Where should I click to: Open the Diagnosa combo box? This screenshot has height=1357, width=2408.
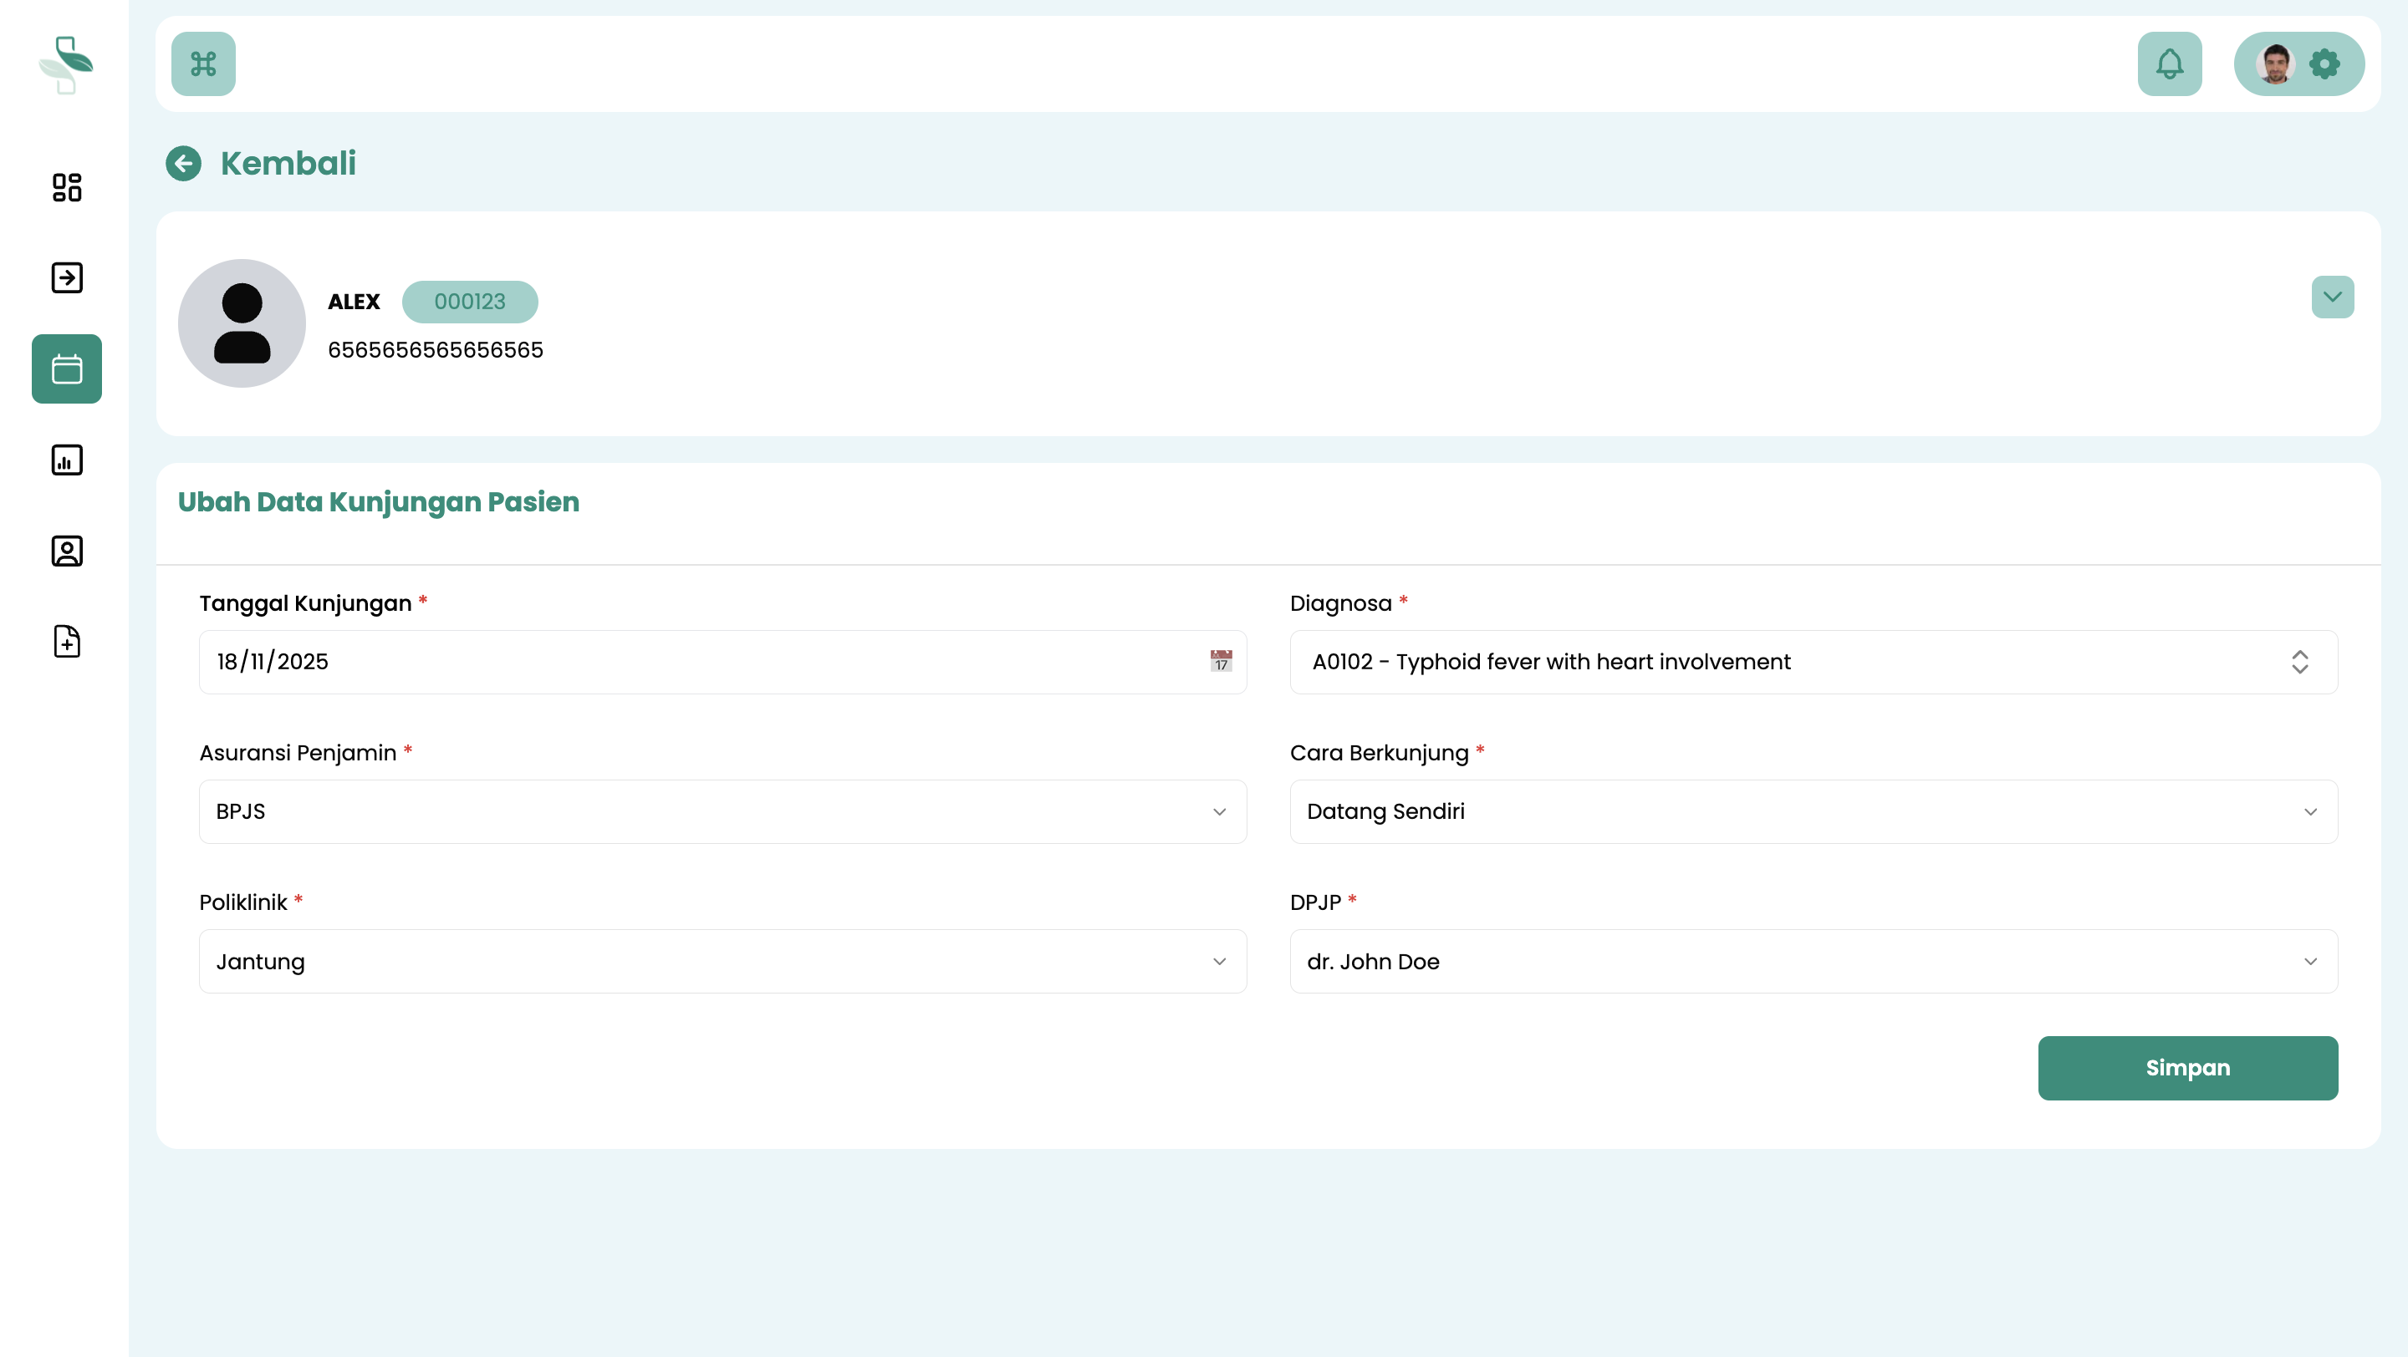click(x=1813, y=661)
